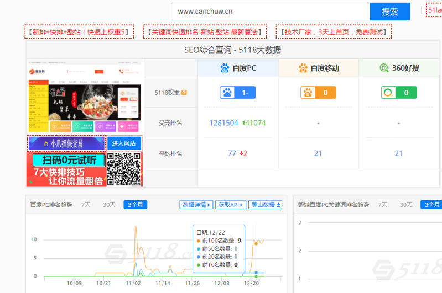Click the 百度移动 orange paw icon
The image size is (442, 293).
click(x=303, y=68)
